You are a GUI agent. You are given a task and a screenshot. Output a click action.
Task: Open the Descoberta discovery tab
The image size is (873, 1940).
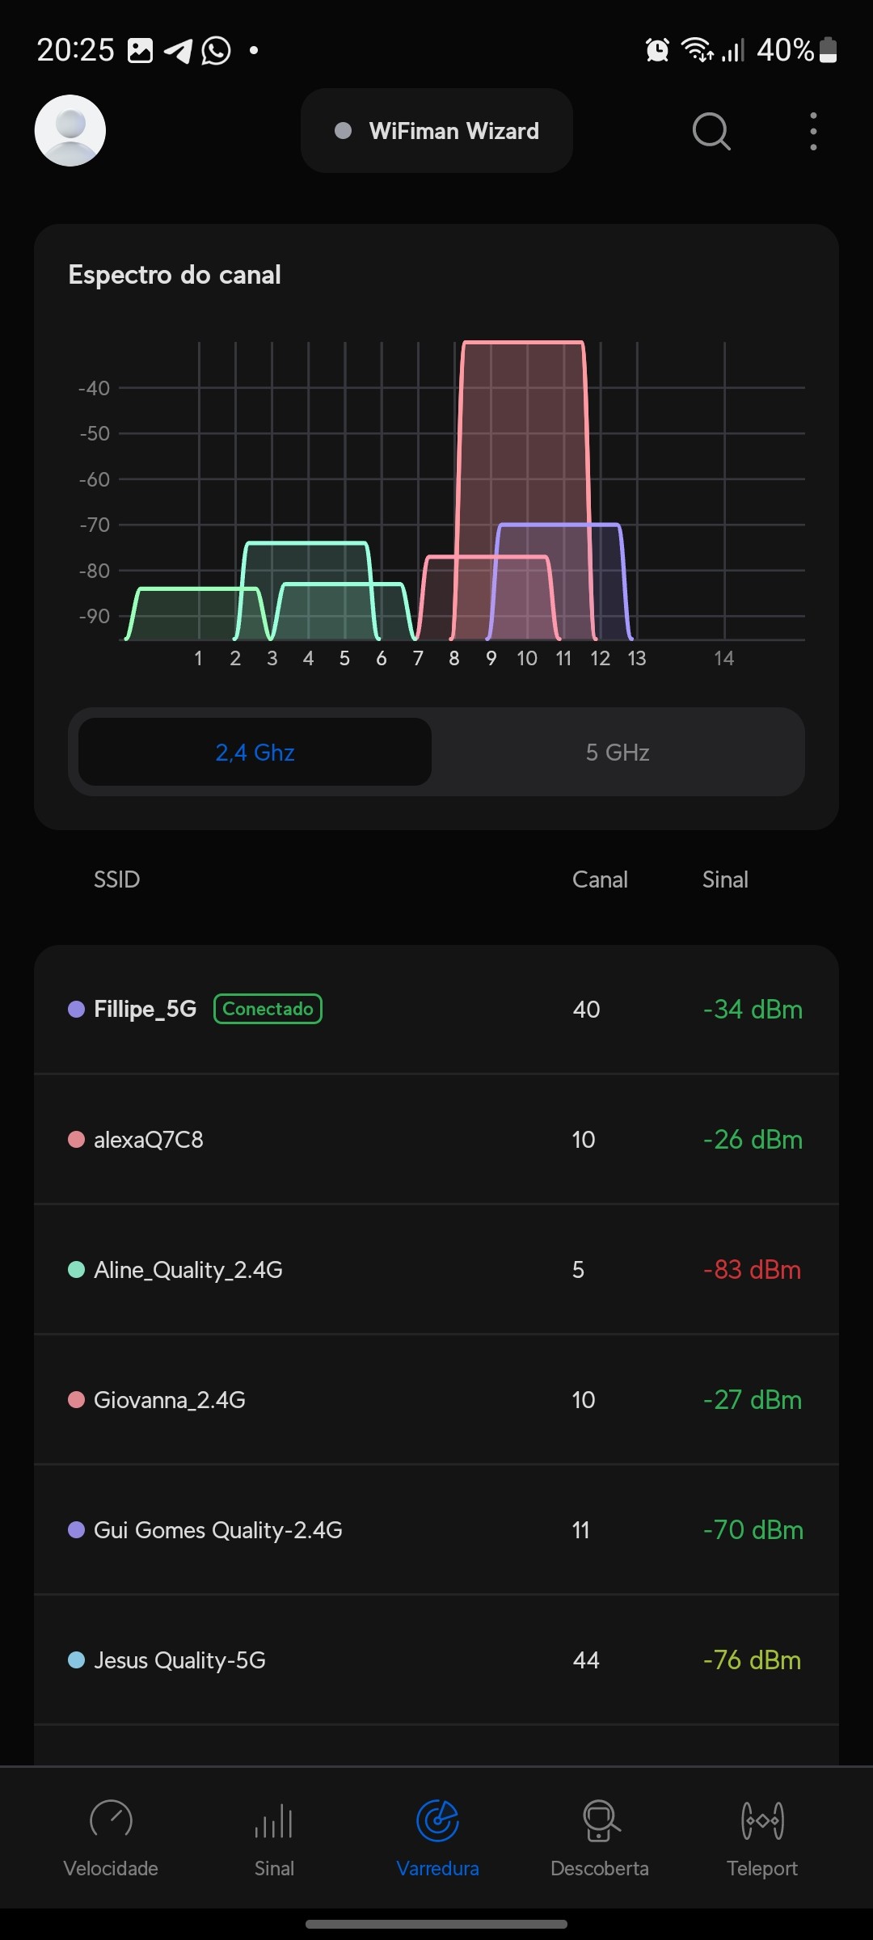coord(599,1835)
